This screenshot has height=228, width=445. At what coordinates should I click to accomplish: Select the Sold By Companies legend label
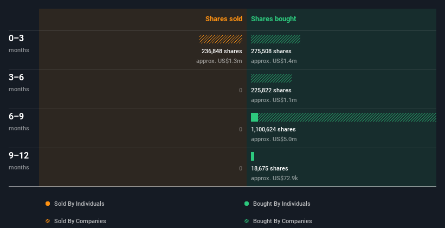[80, 221]
